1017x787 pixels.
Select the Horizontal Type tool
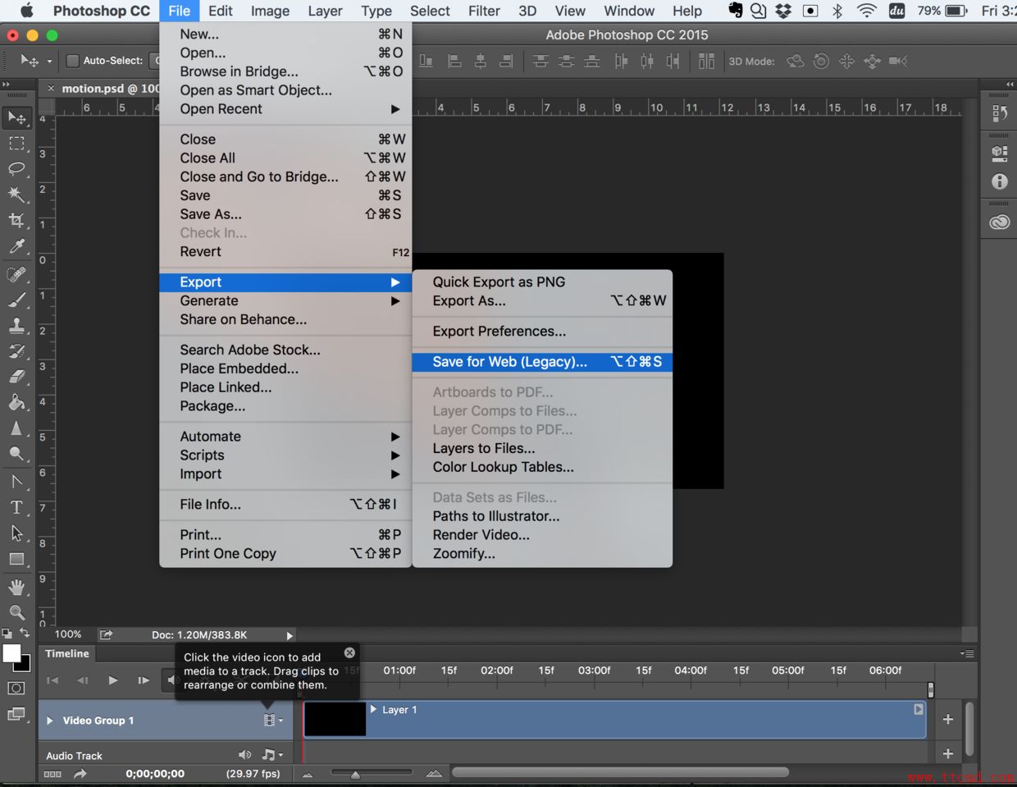click(x=16, y=507)
